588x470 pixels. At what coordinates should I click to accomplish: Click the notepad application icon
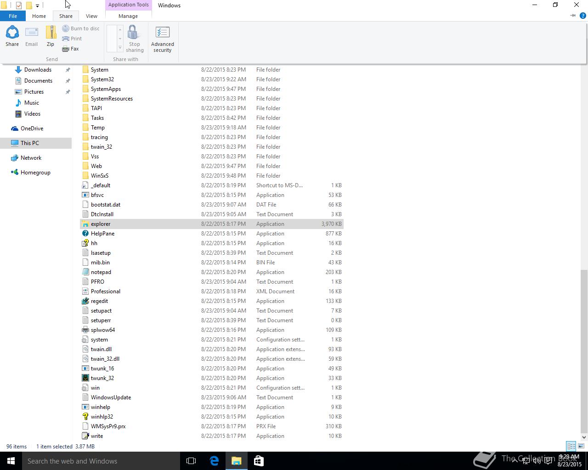pos(85,272)
